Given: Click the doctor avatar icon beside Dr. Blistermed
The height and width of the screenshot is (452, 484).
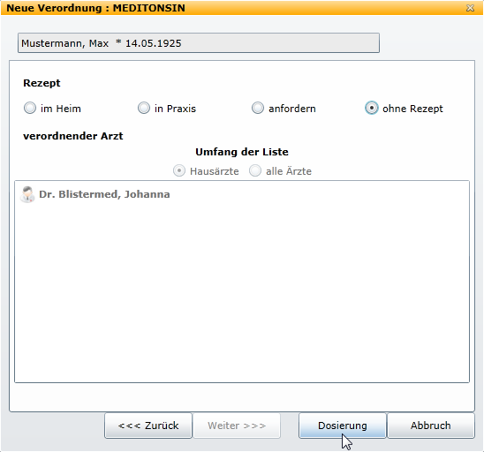Looking at the screenshot, I should 27,194.
